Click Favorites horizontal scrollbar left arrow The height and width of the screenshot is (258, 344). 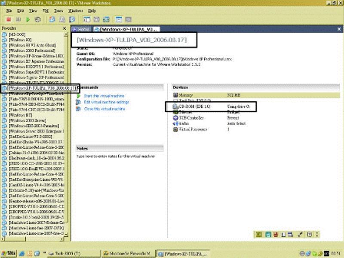point(3,239)
